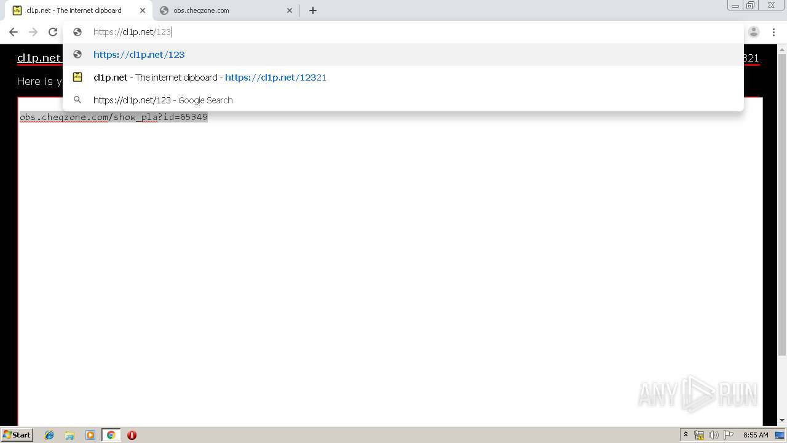Viewport: 787px width, 443px height.
Task: Minimize the Chrome window
Action: click(735, 6)
